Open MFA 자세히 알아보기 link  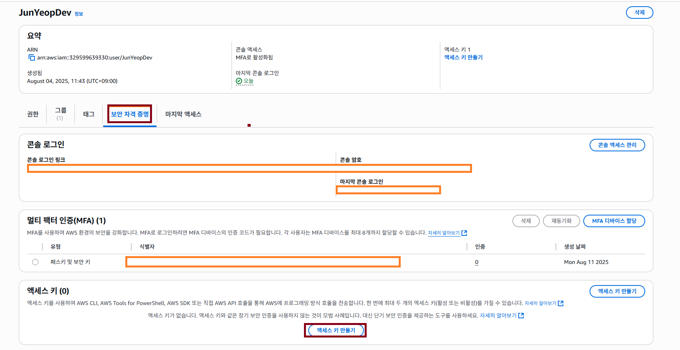tap(443, 233)
